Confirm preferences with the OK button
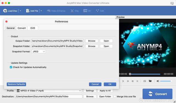The height and width of the screenshot is (103, 176). (x=110, y=84)
